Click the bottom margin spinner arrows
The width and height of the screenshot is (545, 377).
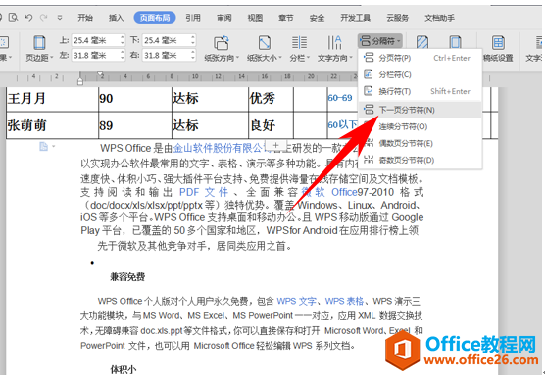coord(193,40)
